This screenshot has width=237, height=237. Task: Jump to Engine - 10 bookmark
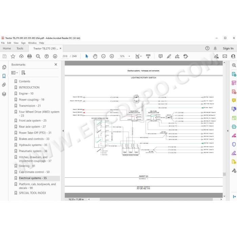coord(26,93)
